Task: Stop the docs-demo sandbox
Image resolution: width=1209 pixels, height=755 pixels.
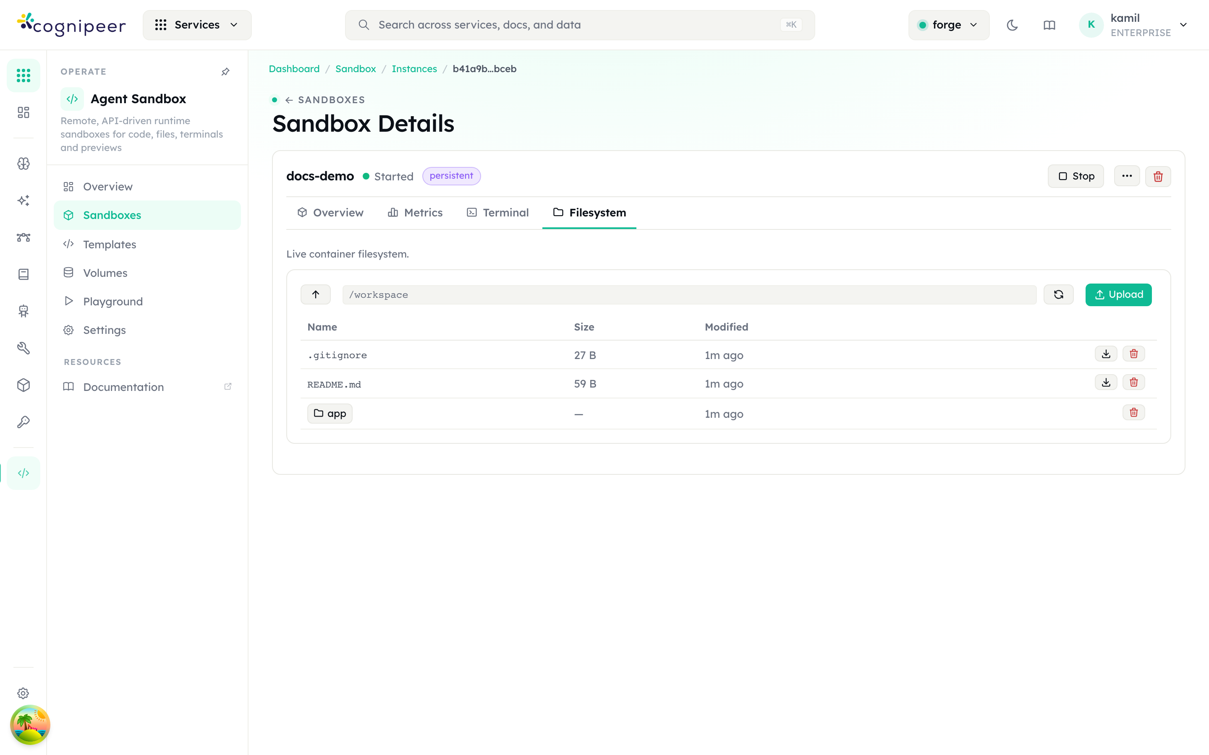Action: pos(1076,176)
